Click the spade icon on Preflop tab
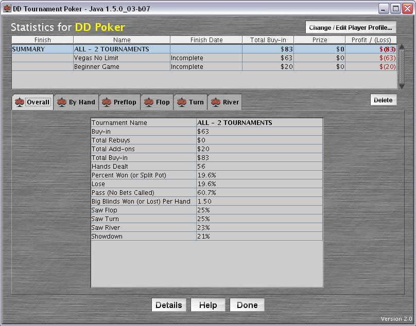 coord(107,102)
